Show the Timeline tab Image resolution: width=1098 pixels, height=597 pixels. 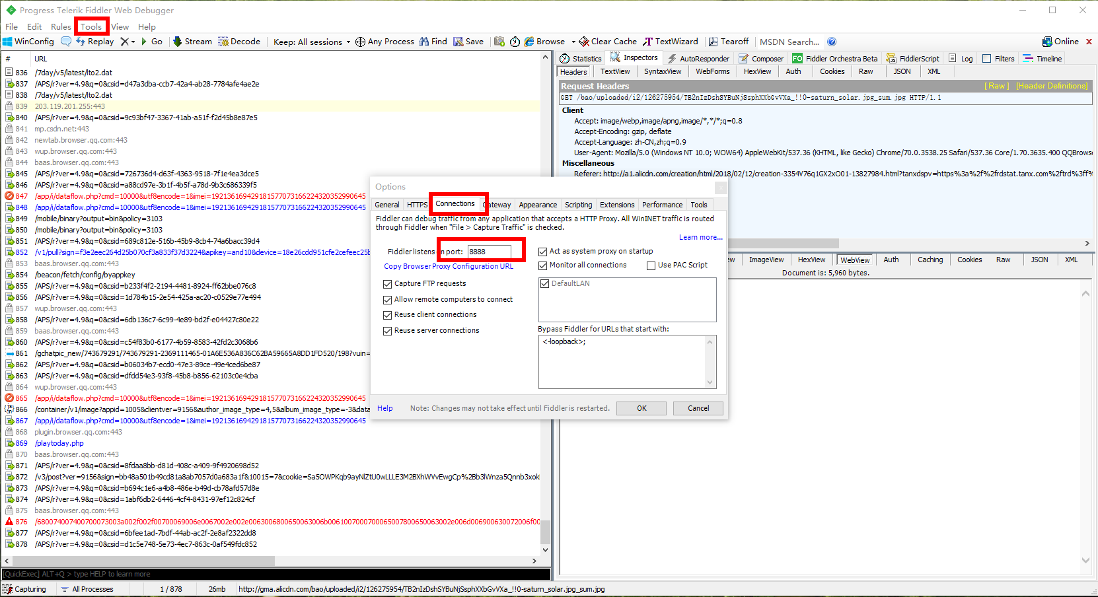(x=1043, y=59)
